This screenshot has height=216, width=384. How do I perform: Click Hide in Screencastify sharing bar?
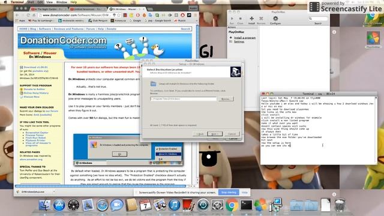[245, 193]
